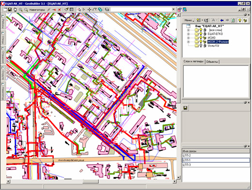Toggle visibility lightbulb for ЕШАП-ЕГКО layer

pos(201,34)
